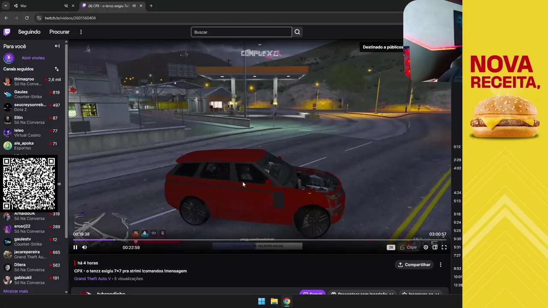Open jacarepereira channel
Image resolution: width=548 pixels, height=308 pixels.
tap(32, 255)
